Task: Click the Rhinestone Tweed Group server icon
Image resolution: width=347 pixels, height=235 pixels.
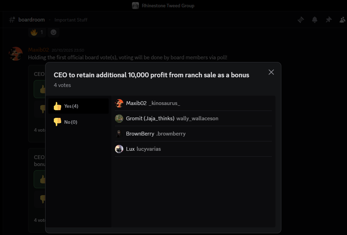Action: point(135,6)
